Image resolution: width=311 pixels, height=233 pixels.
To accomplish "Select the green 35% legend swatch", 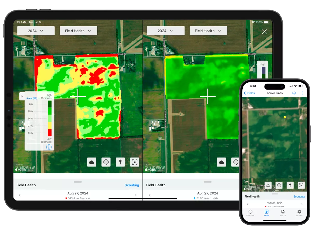I will tap(50, 111).
